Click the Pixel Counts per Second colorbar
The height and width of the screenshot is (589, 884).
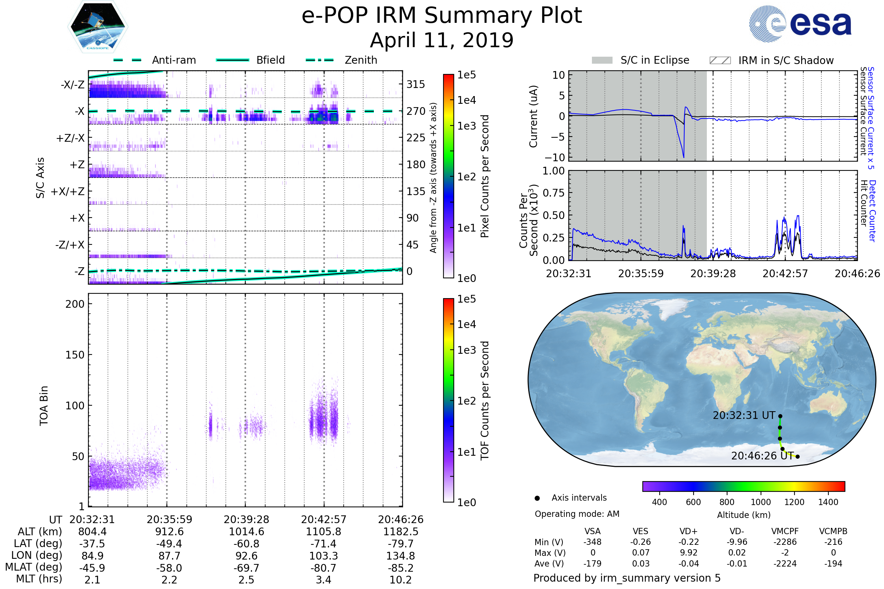click(x=448, y=176)
